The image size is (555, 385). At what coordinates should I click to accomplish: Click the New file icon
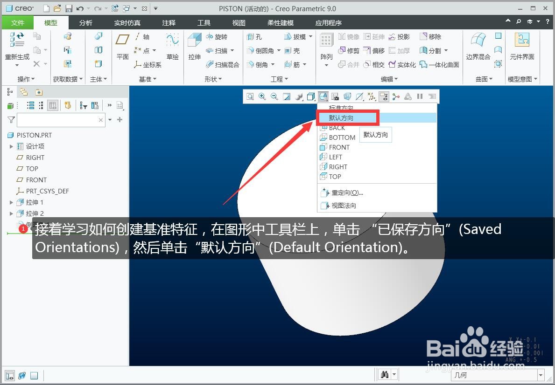[x=46, y=8]
